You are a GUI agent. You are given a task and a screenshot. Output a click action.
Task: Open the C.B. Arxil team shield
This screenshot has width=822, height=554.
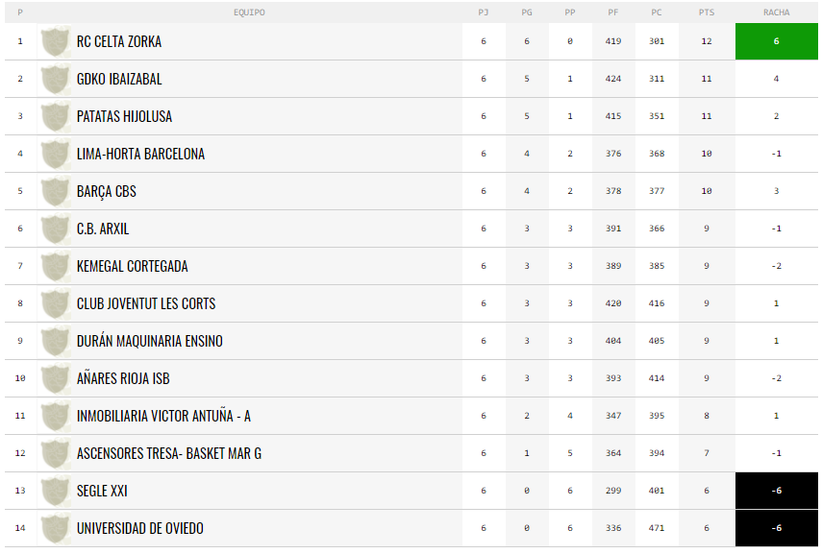[x=55, y=229]
